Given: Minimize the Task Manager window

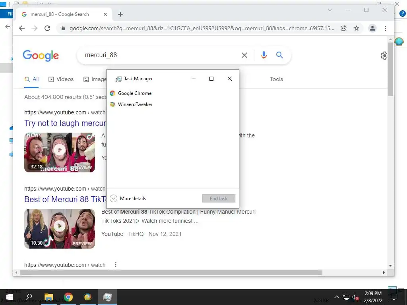Looking at the screenshot, I should (194, 79).
